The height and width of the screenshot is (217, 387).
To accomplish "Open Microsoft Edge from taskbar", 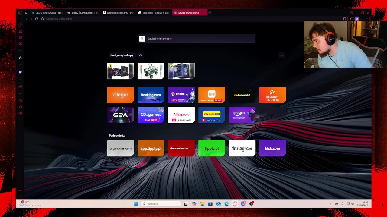I will click(x=227, y=204).
